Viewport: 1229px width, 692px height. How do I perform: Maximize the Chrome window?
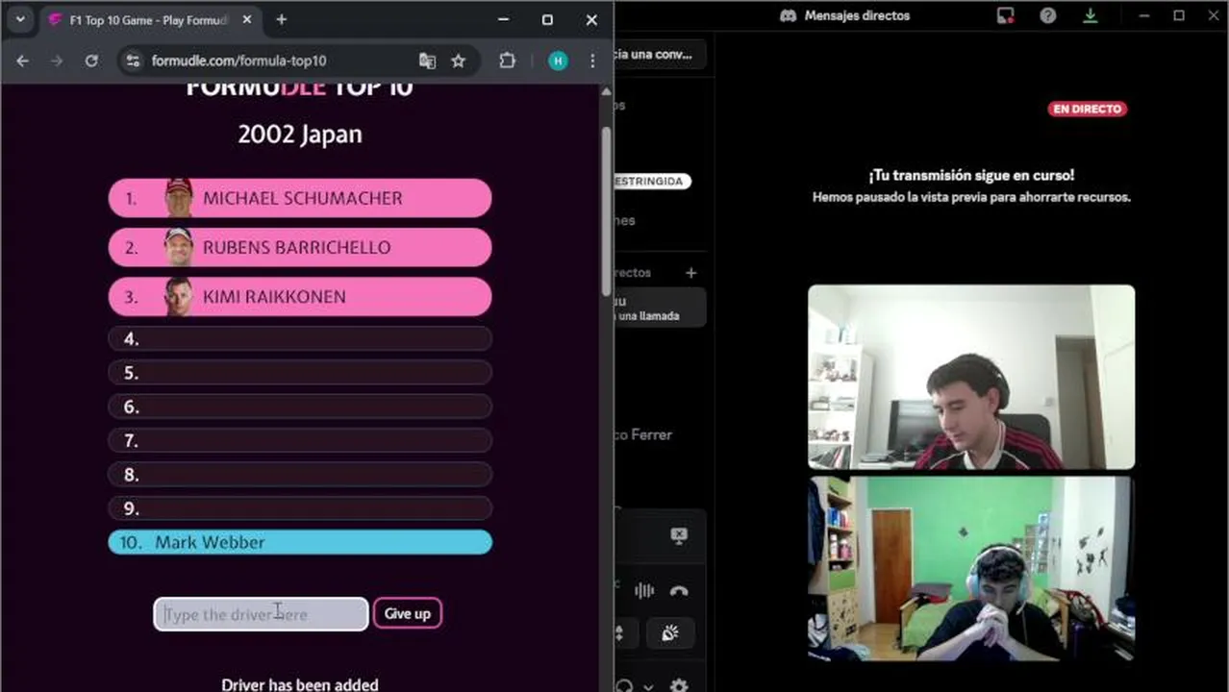[547, 19]
